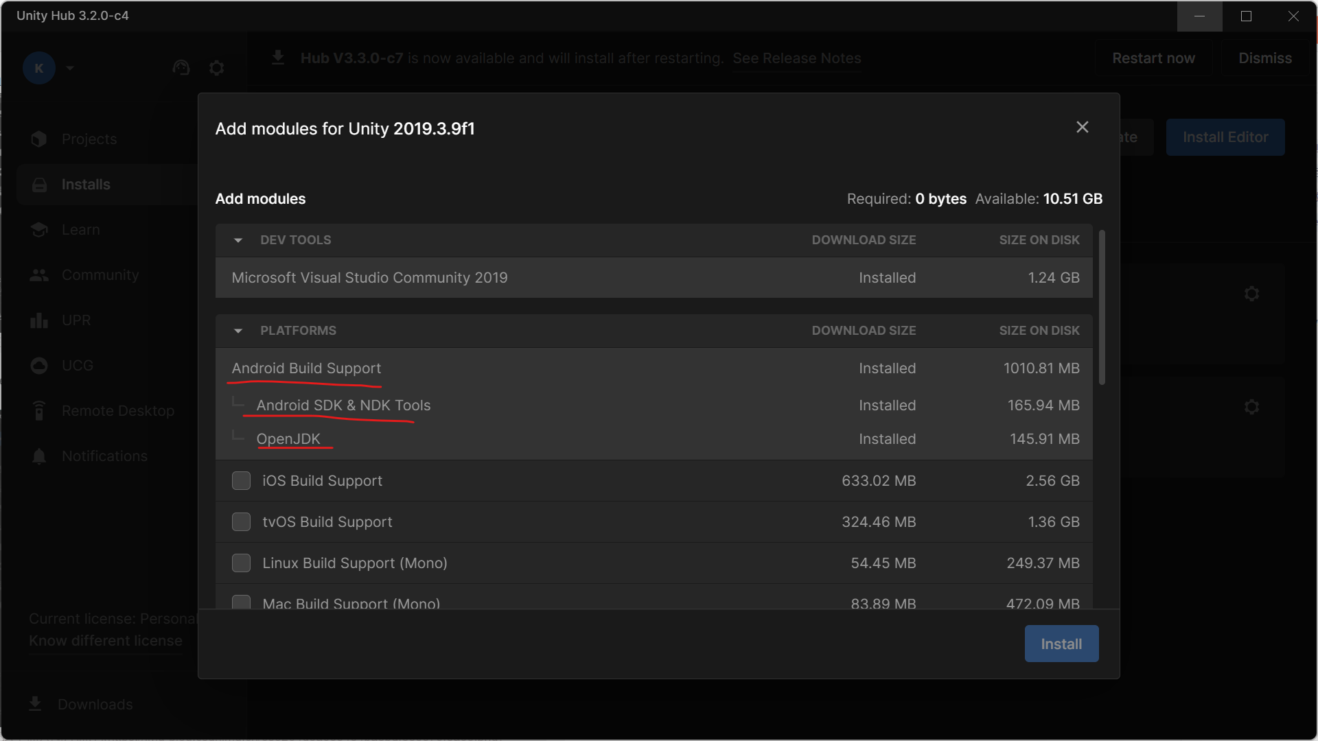This screenshot has height=741, width=1318.
Task: Open the See Release Notes link
Action: point(796,58)
